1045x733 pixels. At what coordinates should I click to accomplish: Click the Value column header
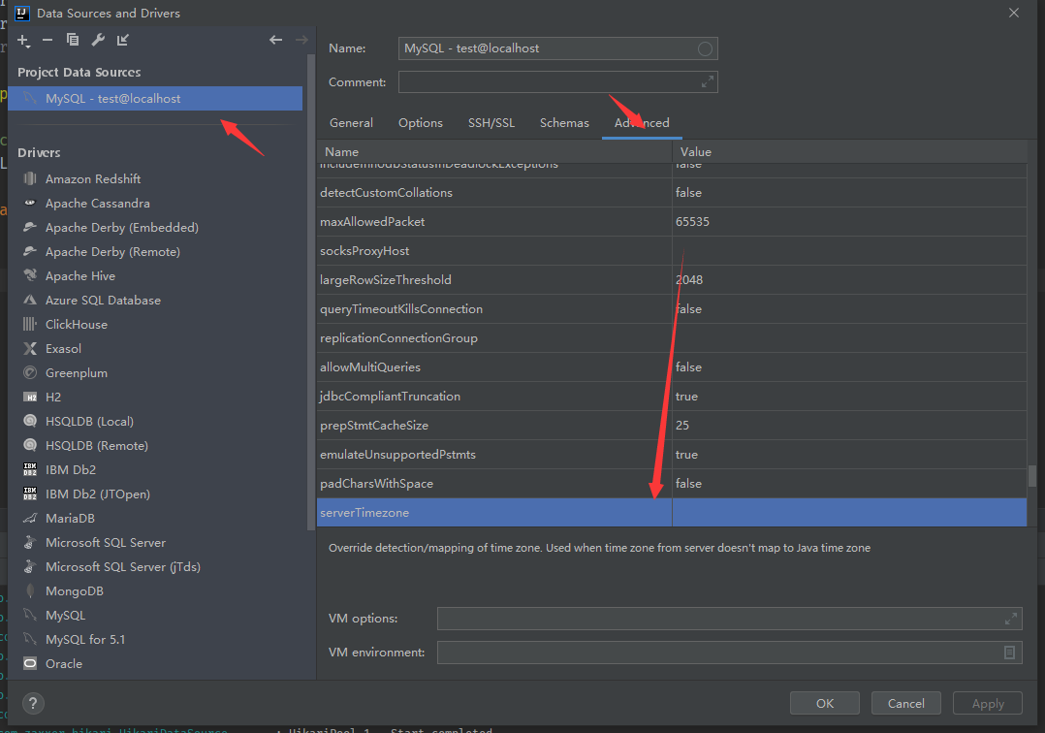click(850, 152)
